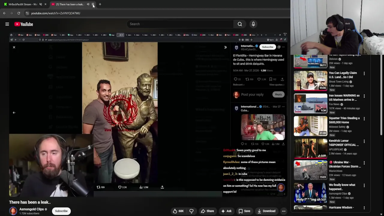Save the video to a playlist
The image size is (384, 216).
[244, 211]
